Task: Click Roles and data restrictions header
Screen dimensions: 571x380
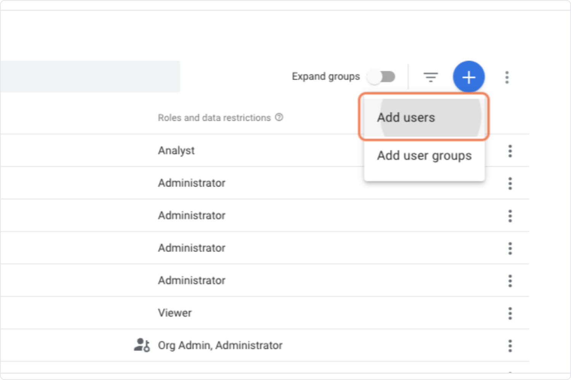Action: coord(214,118)
